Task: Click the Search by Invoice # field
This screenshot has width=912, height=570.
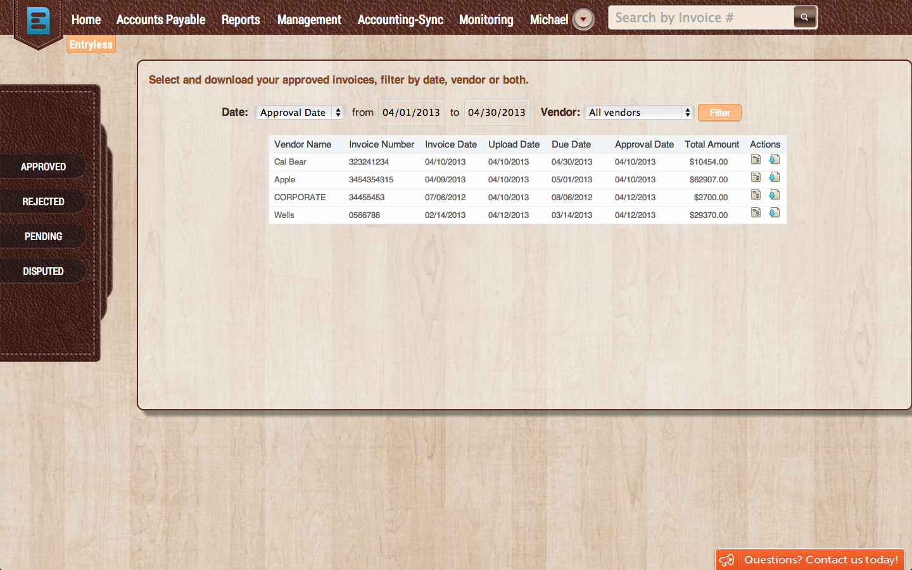Action: 701,18
